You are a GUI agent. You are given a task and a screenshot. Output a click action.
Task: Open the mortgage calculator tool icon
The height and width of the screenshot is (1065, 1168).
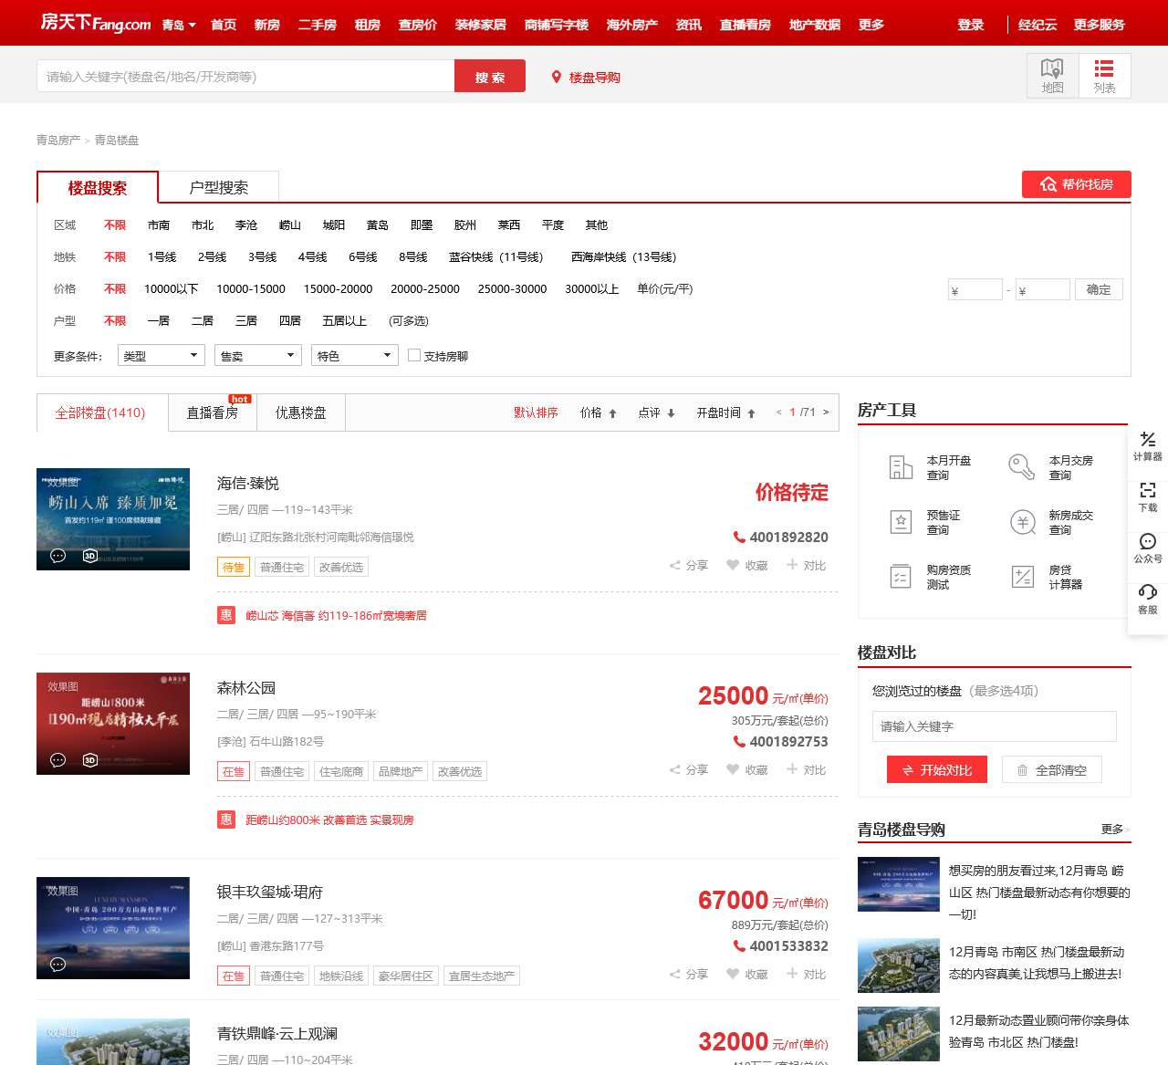point(1023,577)
